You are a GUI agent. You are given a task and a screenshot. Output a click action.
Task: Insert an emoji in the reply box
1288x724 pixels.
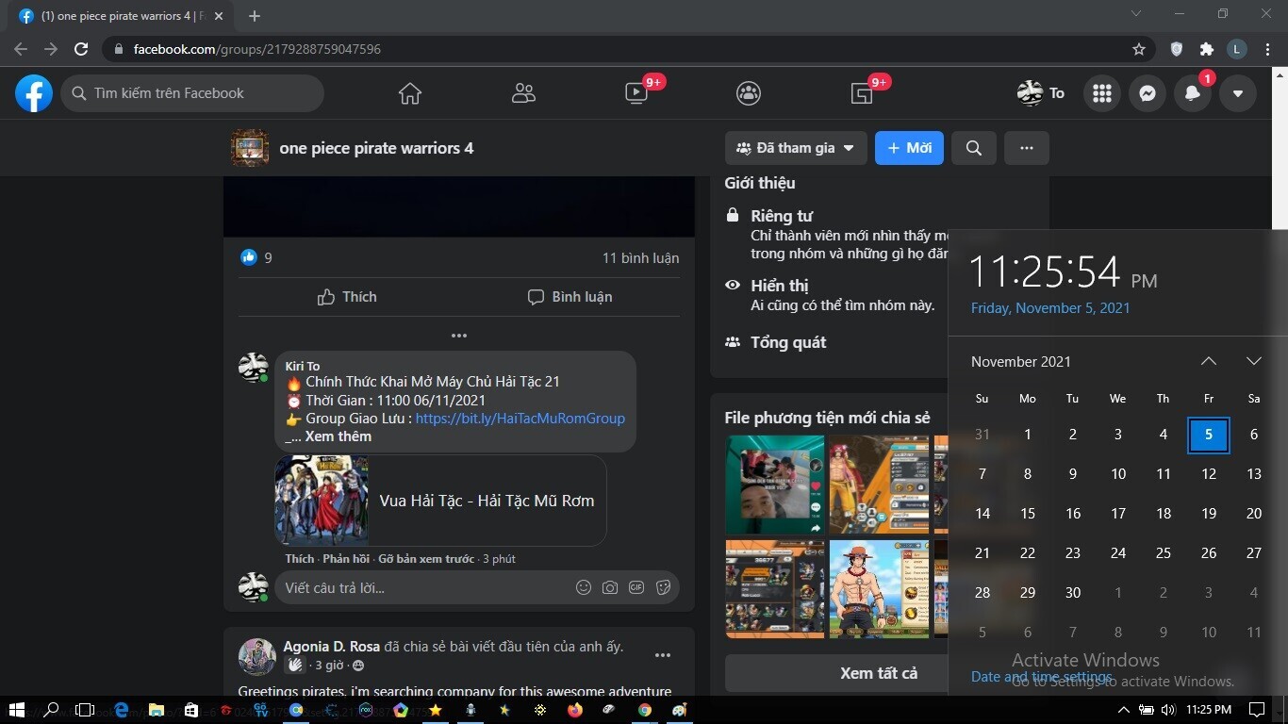(584, 587)
